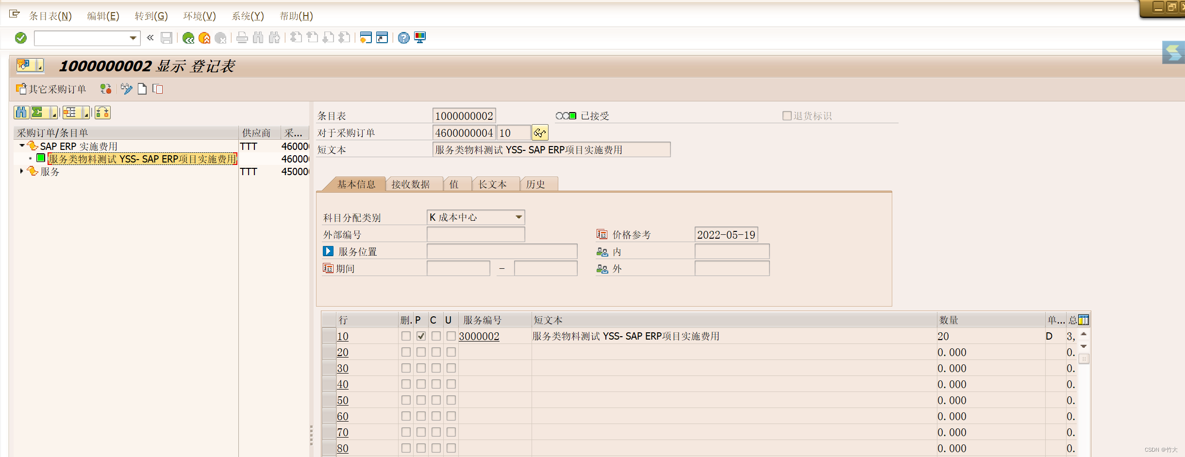Click the First Page icon

click(x=296, y=38)
